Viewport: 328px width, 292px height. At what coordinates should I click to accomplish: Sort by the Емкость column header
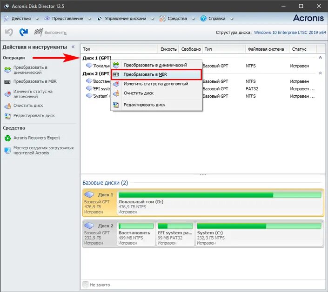(x=168, y=49)
